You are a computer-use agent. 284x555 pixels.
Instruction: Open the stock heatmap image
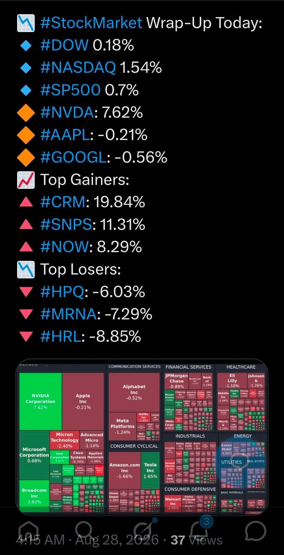(x=142, y=437)
